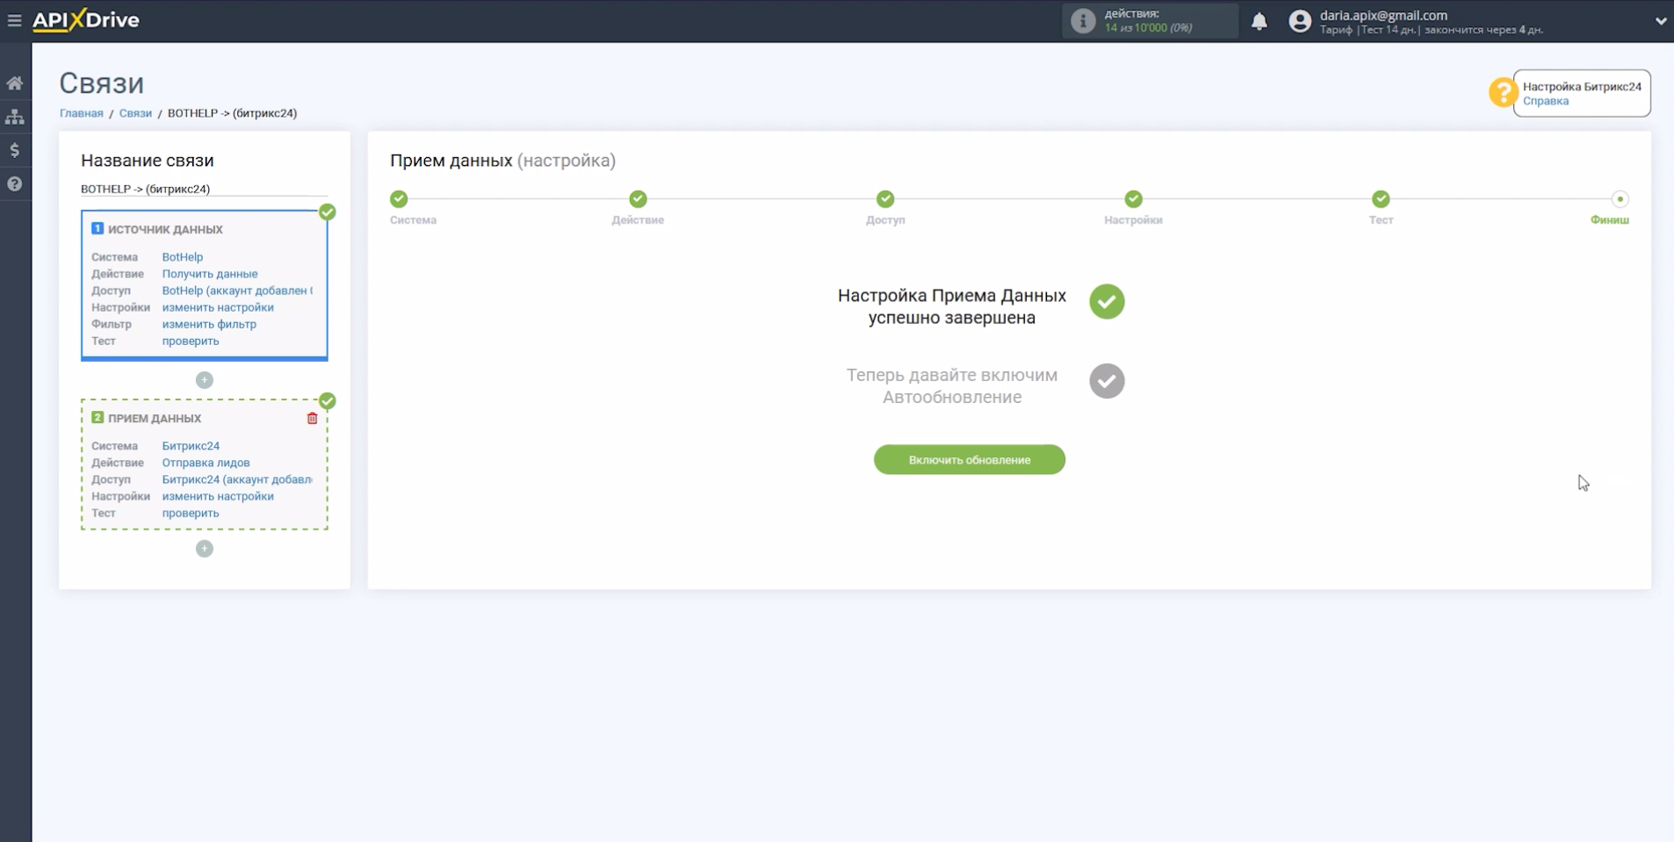Image resolution: width=1674 pixels, height=842 pixels.
Task: Click the plus icon below the Прием данных block
Action: click(x=205, y=549)
